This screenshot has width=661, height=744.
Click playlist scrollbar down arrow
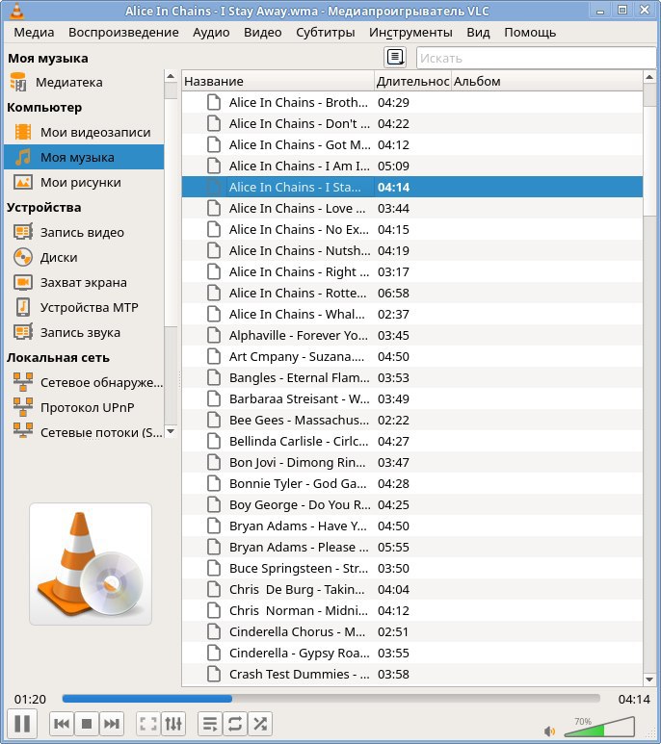[x=649, y=680]
